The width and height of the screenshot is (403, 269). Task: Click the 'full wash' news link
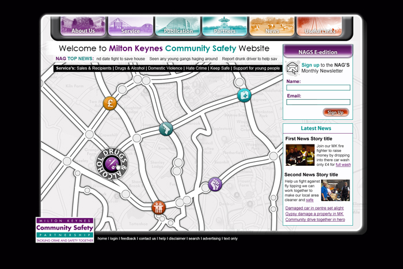[x=343, y=165]
